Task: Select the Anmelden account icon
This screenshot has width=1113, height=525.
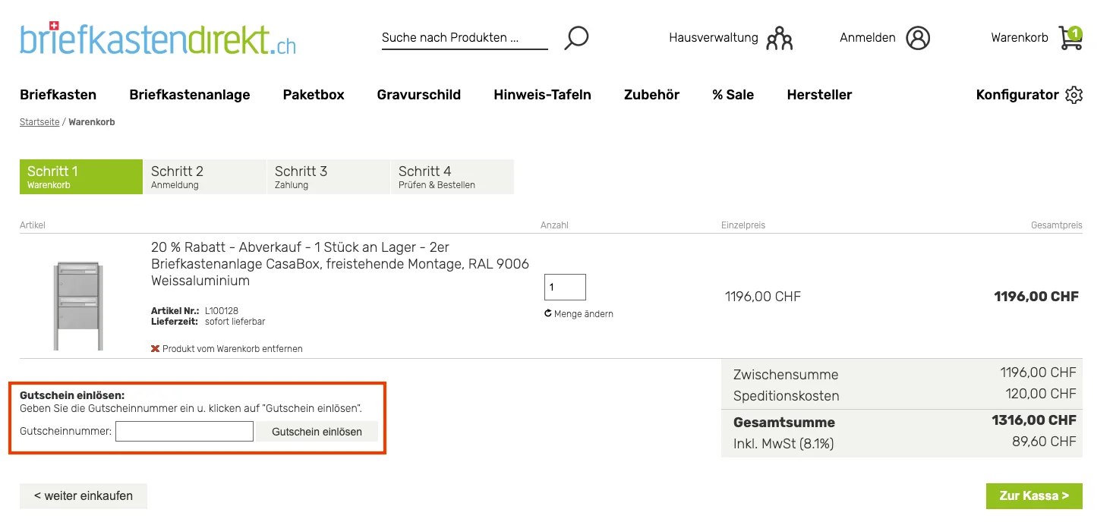Action: coord(918,37)
